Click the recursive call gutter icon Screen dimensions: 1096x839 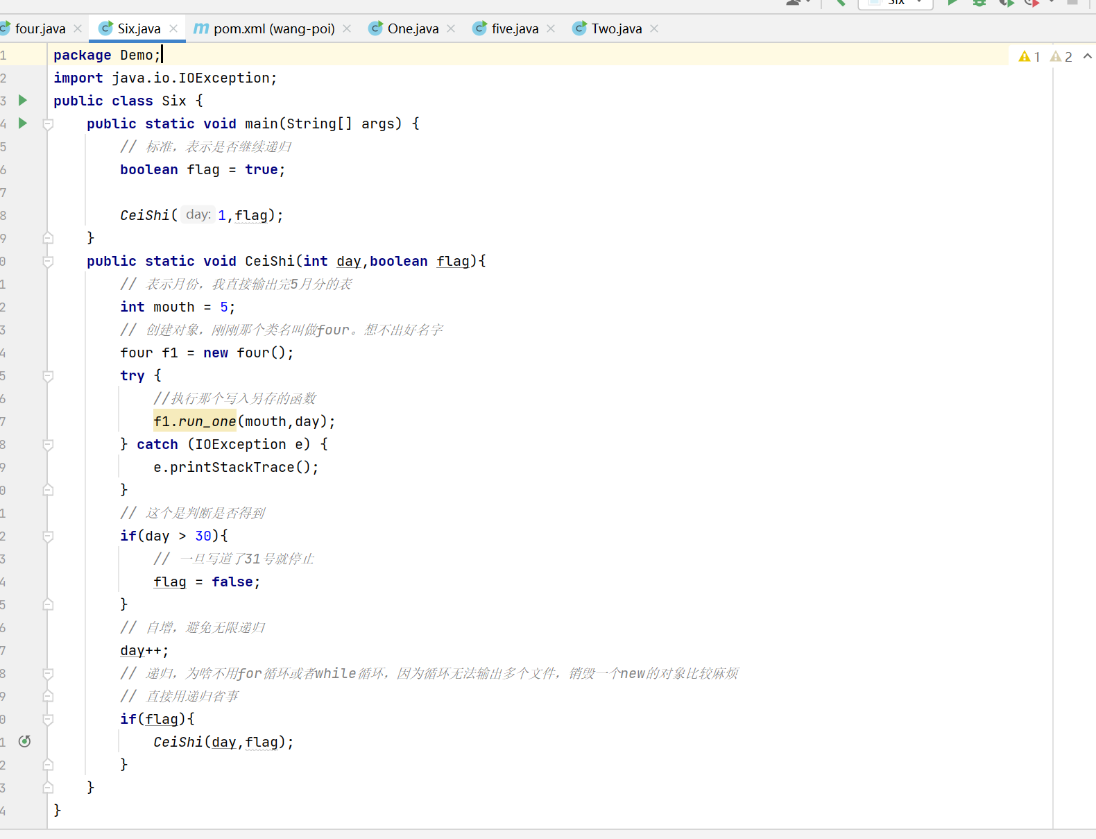(25, 741)
